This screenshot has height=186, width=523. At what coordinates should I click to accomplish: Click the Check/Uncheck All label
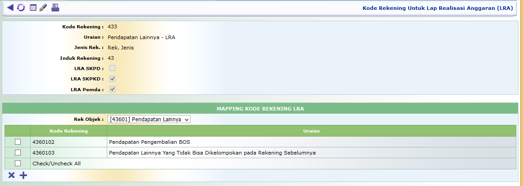point(56,164)
